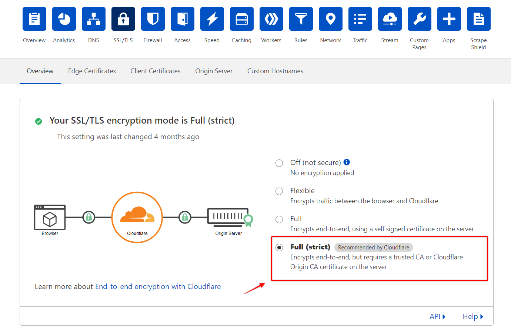Click the 'No encryption applied' description text
This screenshot has width=511, height=326.
click(x=322, y=173)
